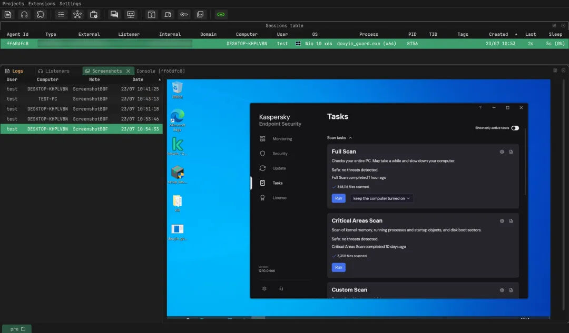Show sessions table list toolbar icon
Image resolution: width=569 pixels, height=333 pixels.
coord(61,15)
